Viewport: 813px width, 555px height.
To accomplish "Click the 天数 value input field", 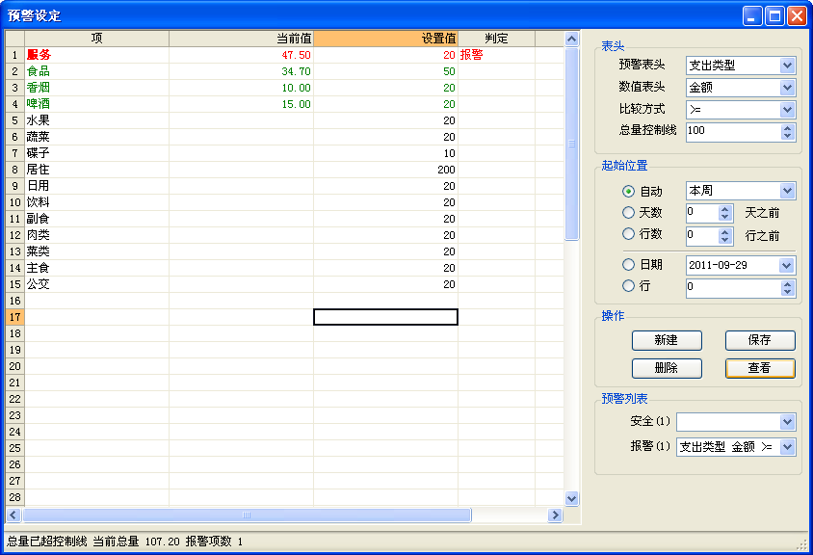I will pos(702,213).
